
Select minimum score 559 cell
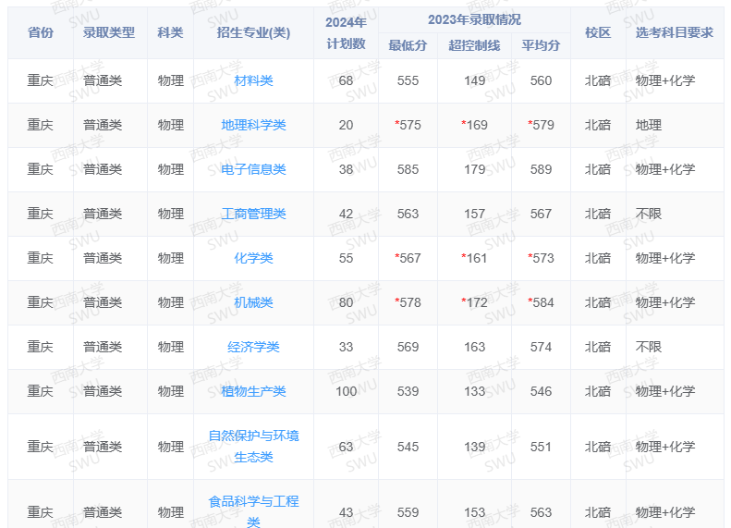[x=408, y=512]
